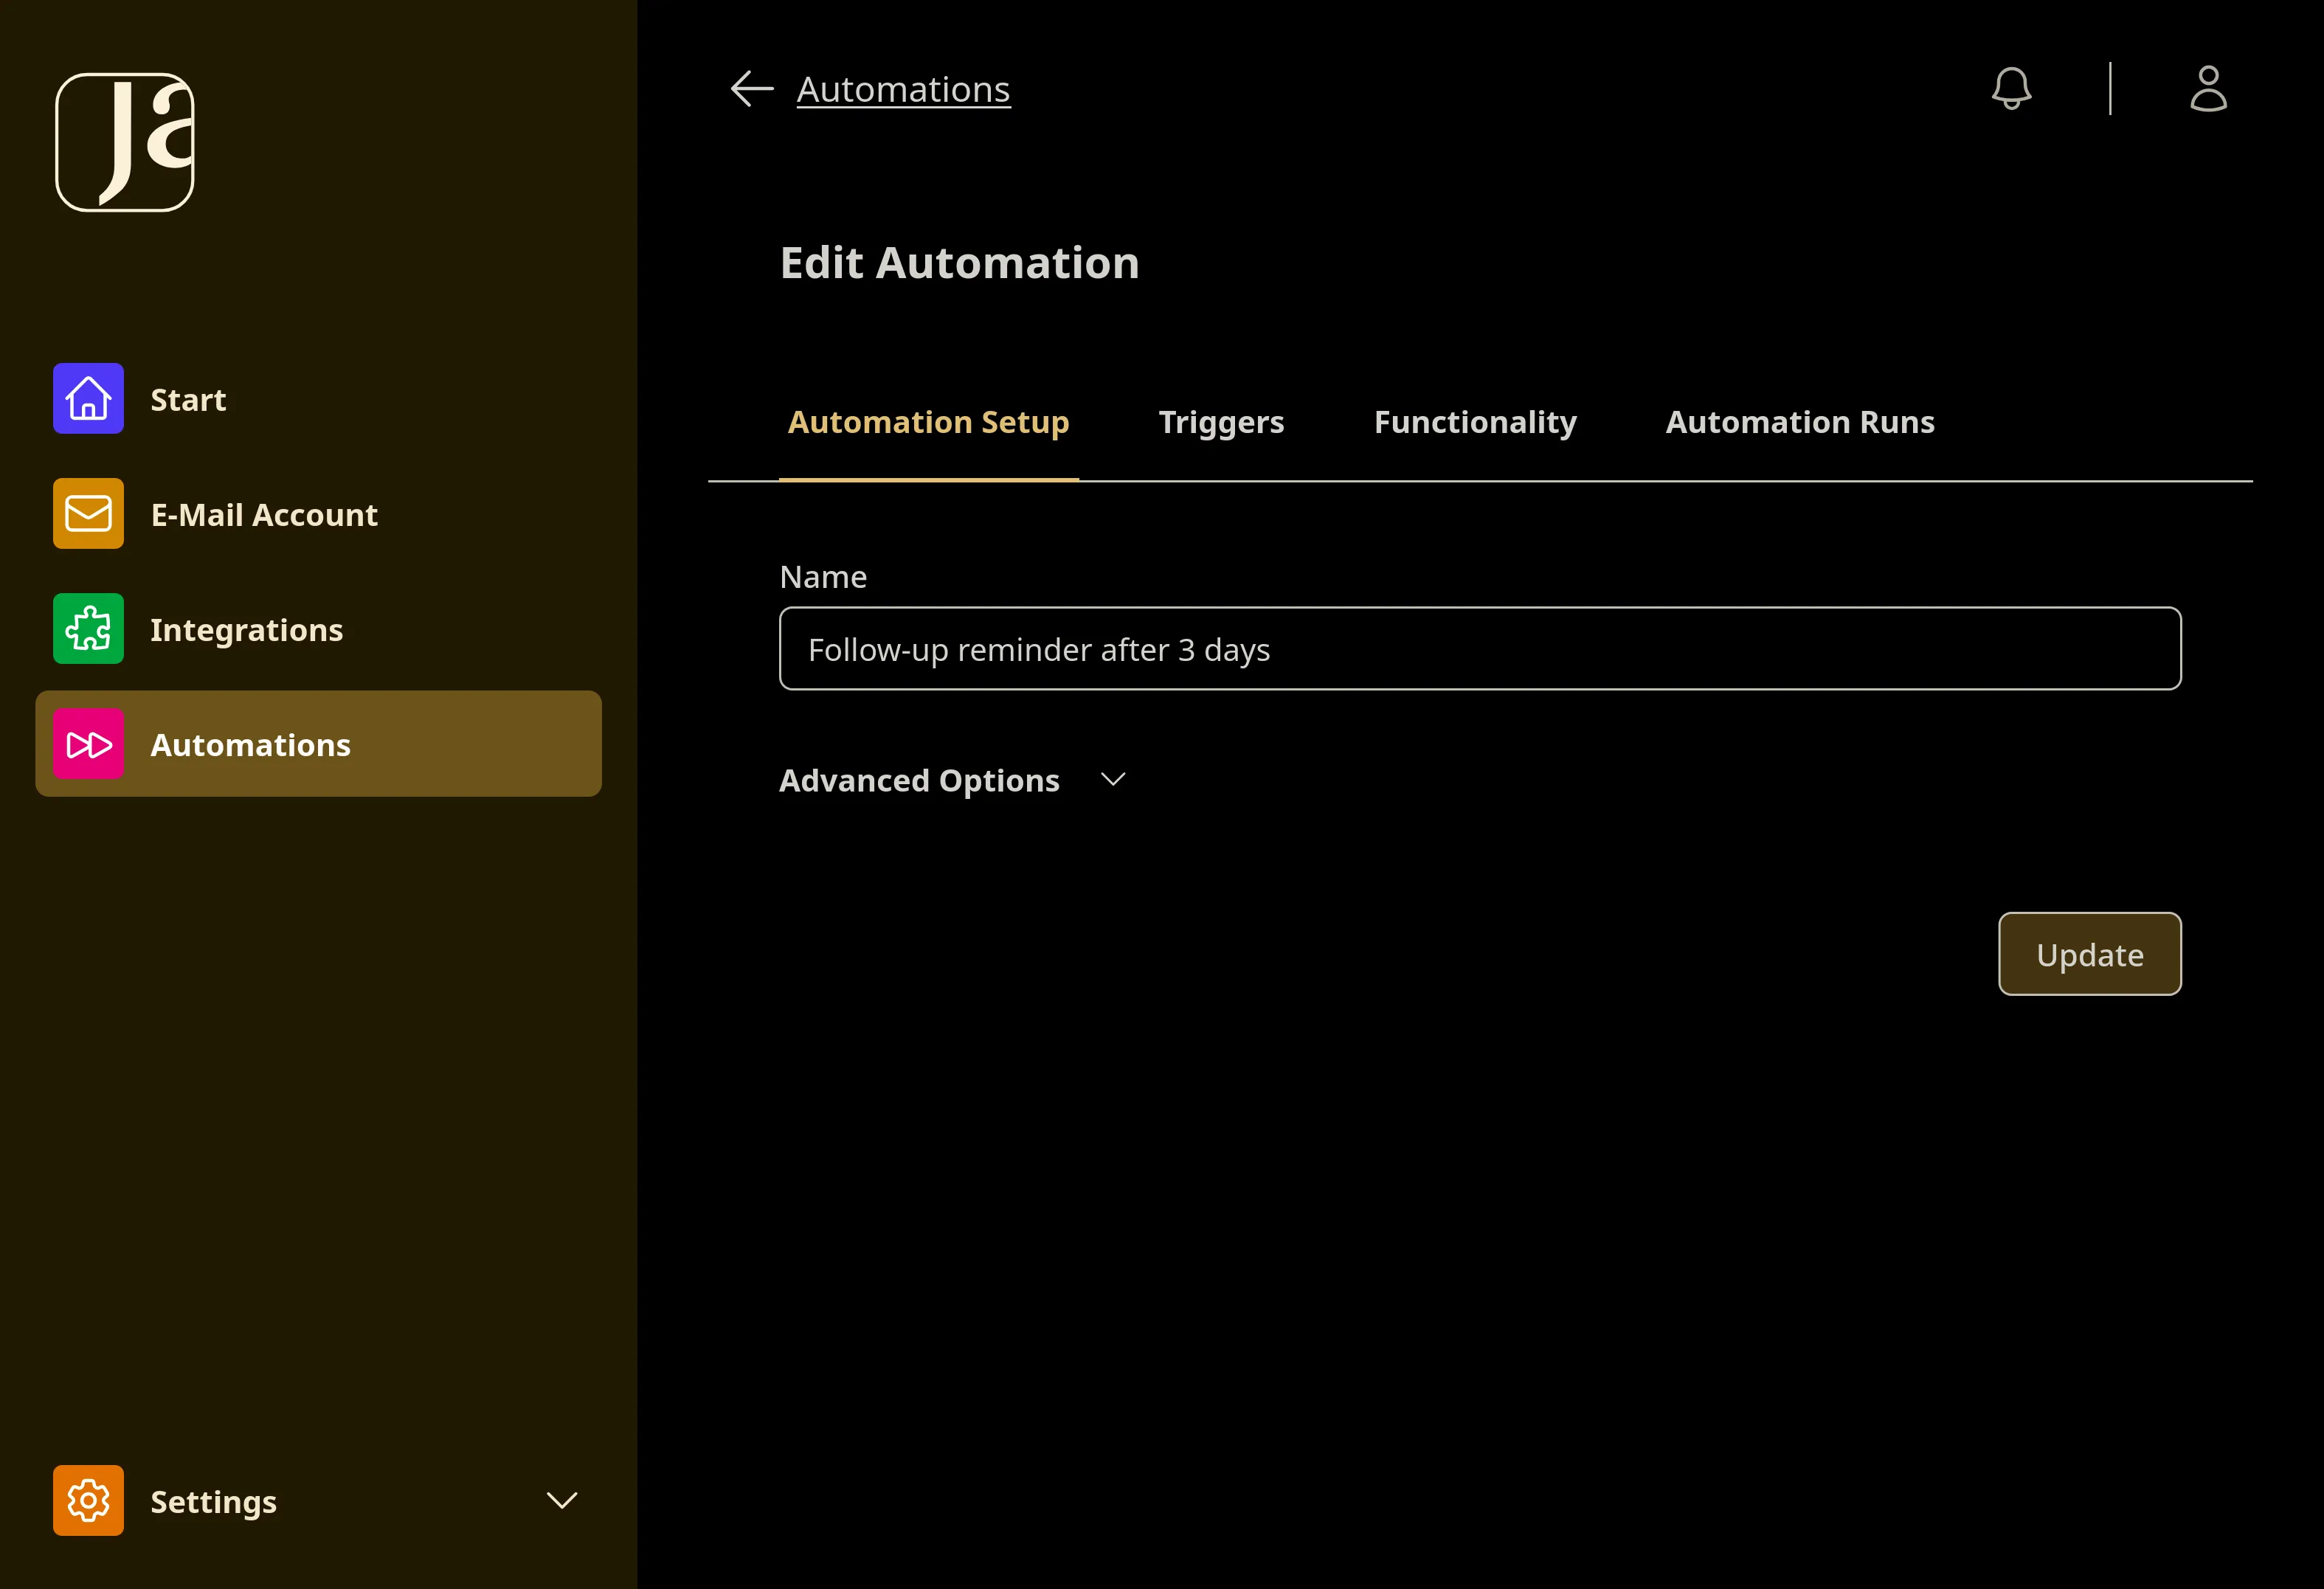The width and height of the screenshot is (2324, 1589).
Task: Select the Automation Setup tab
Action: (x=928, y=422)
